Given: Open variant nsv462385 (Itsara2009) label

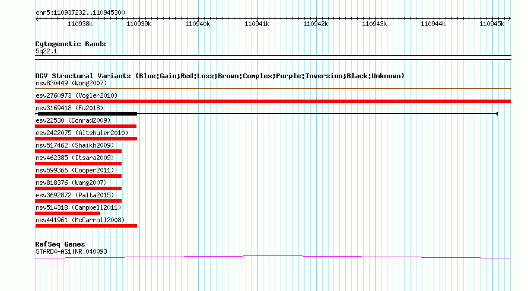Looking at the screenshot, I should pyautogui.click(x=75, y=158).
